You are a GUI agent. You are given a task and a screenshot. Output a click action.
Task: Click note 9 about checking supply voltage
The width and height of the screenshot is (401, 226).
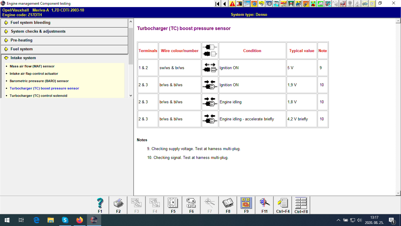point(194,149)
